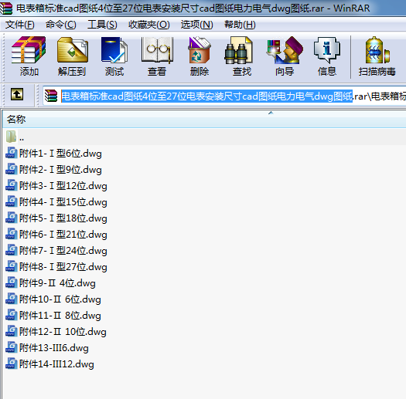The width and height of the screenshot is (406, 399).
Task: Click the dwg icon of 附件8-Ⅰ型27位.dwg
Action: coord(11,266)
